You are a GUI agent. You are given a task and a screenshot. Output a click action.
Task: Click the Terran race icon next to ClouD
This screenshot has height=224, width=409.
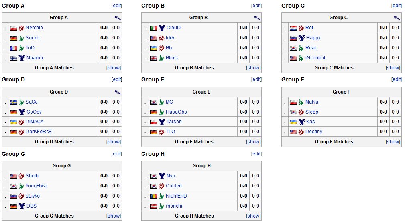coord(162,28)
